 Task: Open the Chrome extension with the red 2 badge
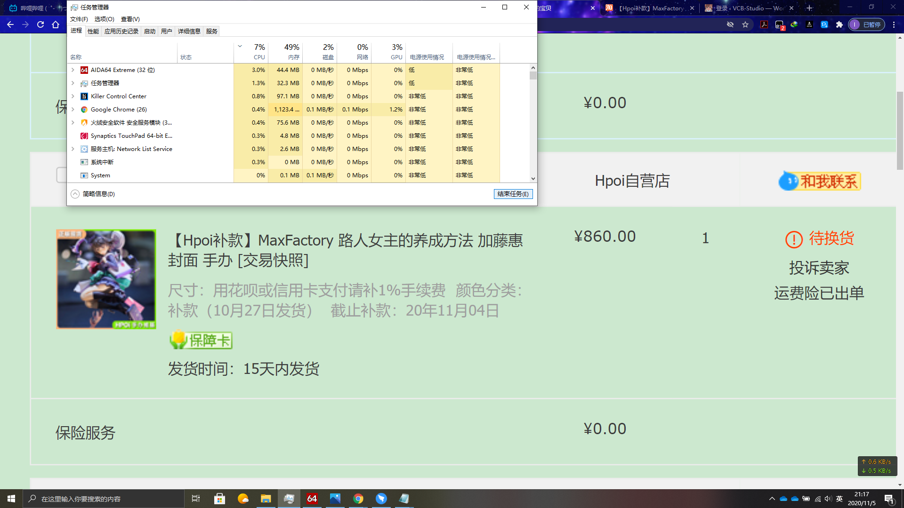click(x=780, y=25)
